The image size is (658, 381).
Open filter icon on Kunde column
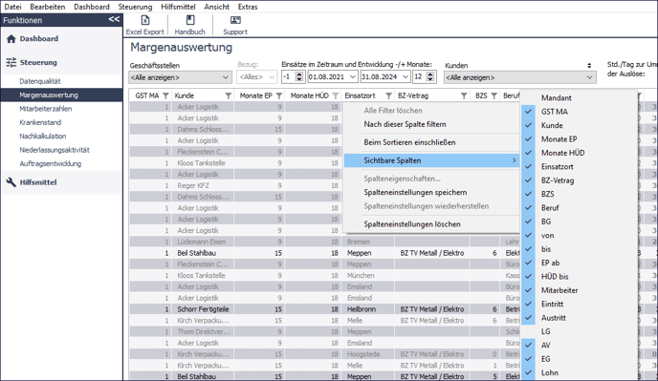click(228, 96)
